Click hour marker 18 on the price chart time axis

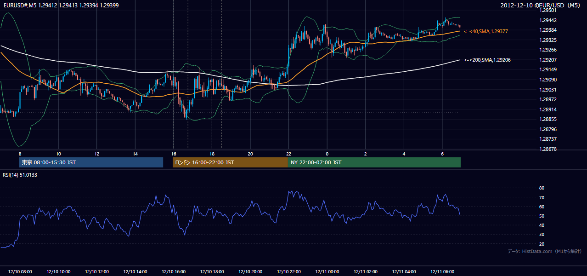pyautogui.click(x=212, y=154)
